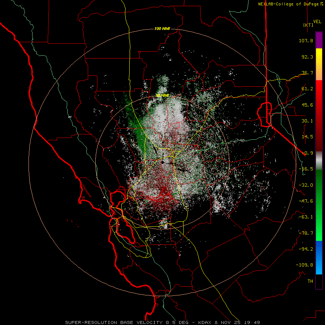Screen dimensions: 325x325
Task: Click the 30.1 velocity scale value
Action: (307, 121)
